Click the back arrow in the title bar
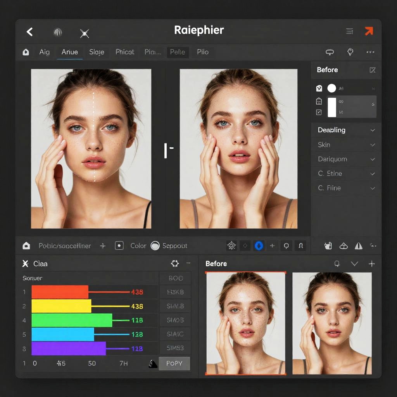Image resolution: width=397 pixels, height=397 pixels. coord(29,32)
